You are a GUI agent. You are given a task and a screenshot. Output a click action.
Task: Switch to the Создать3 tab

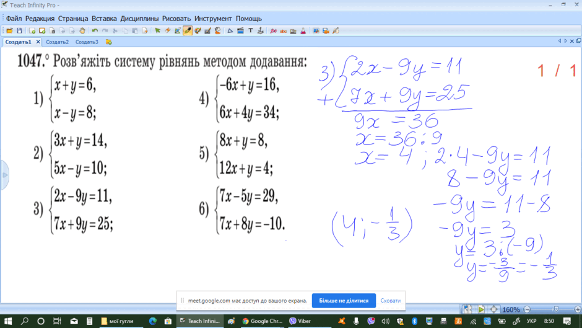coord(87,42)
